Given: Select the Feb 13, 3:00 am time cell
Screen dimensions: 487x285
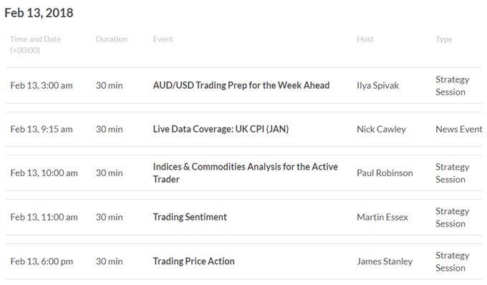Looking at the screenshot, I should coord(42,85).
